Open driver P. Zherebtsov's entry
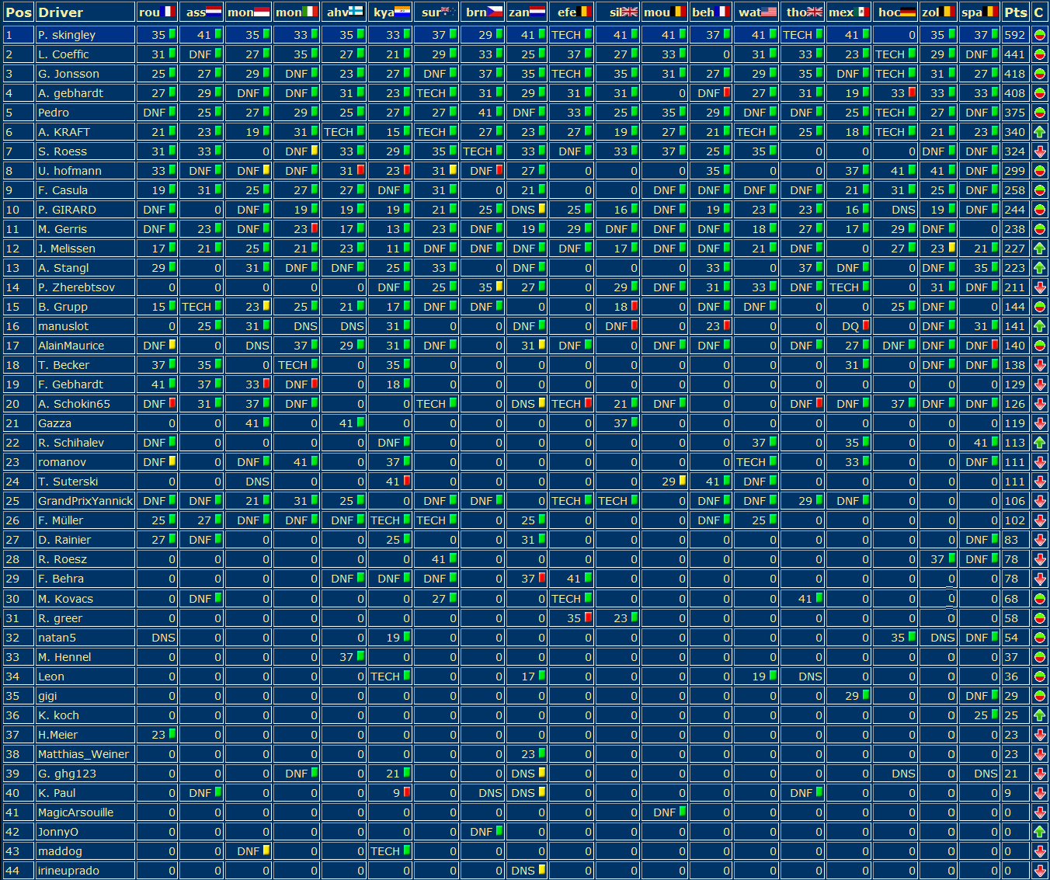The image size is (1050, 880). coord(76,287)
